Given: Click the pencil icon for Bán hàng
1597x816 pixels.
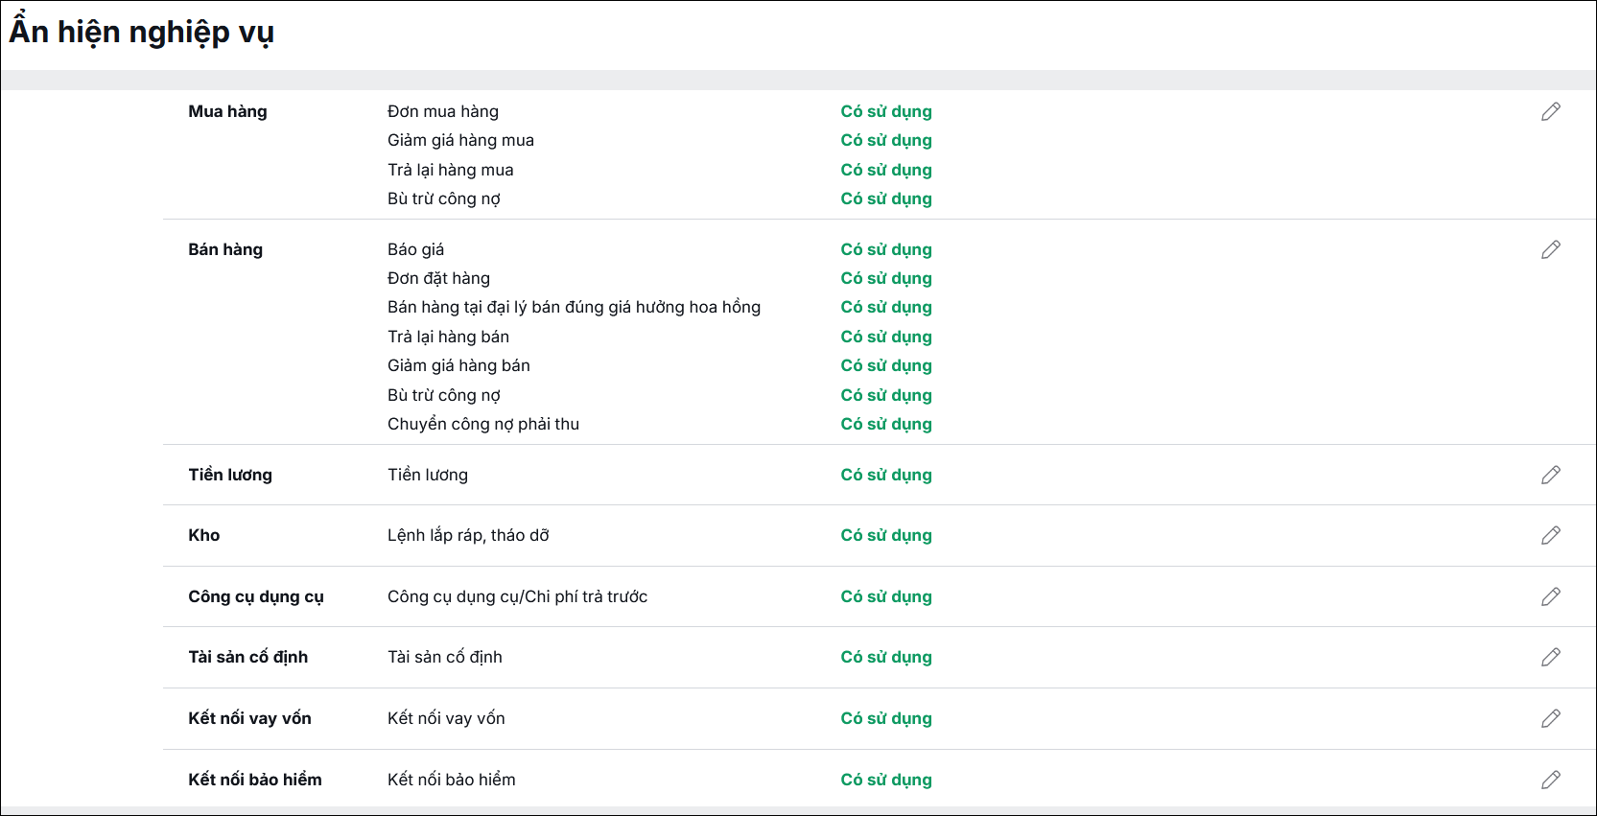Looking at the screenshot, I should tap(1551, 249).
